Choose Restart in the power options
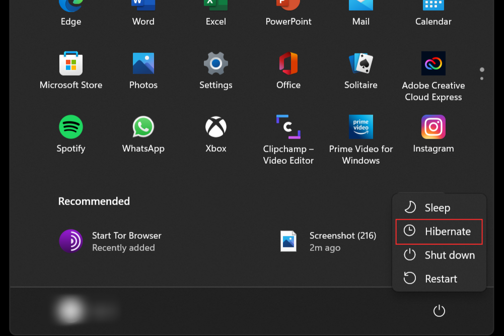504x336 pixels. [438, 278]
